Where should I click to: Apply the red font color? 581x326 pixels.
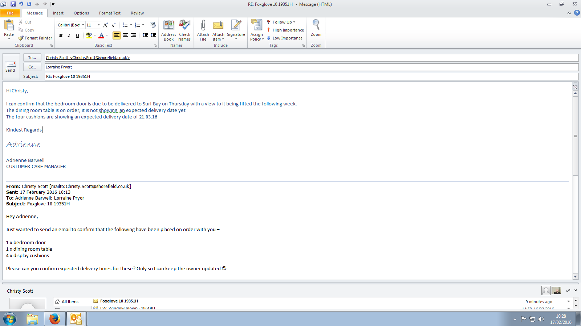(x=101, y=35)
